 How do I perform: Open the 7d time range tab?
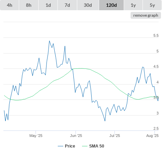point(67,5)
